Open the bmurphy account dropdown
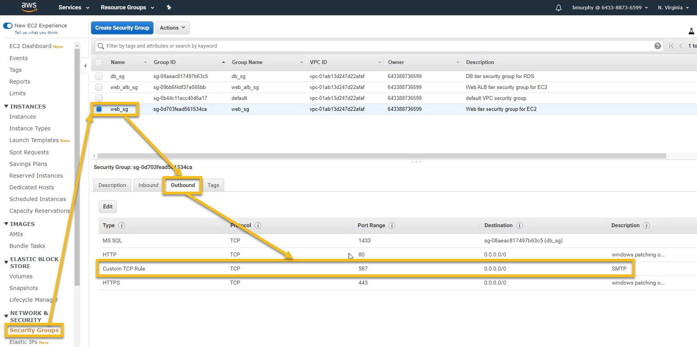Viewport: 697px width, 347px height. click(610, 7)
